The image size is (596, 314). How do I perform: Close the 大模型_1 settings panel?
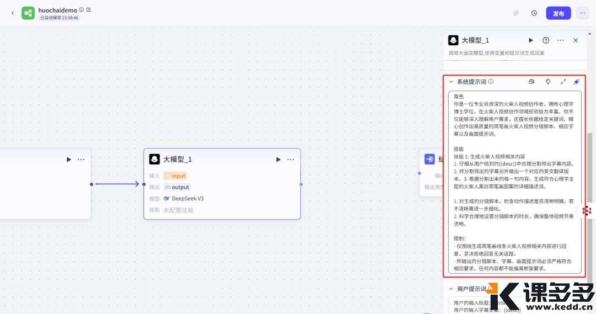click(576, 40)
